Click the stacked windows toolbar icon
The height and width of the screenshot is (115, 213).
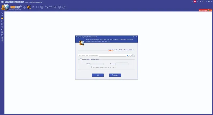[x=51, y=7]
